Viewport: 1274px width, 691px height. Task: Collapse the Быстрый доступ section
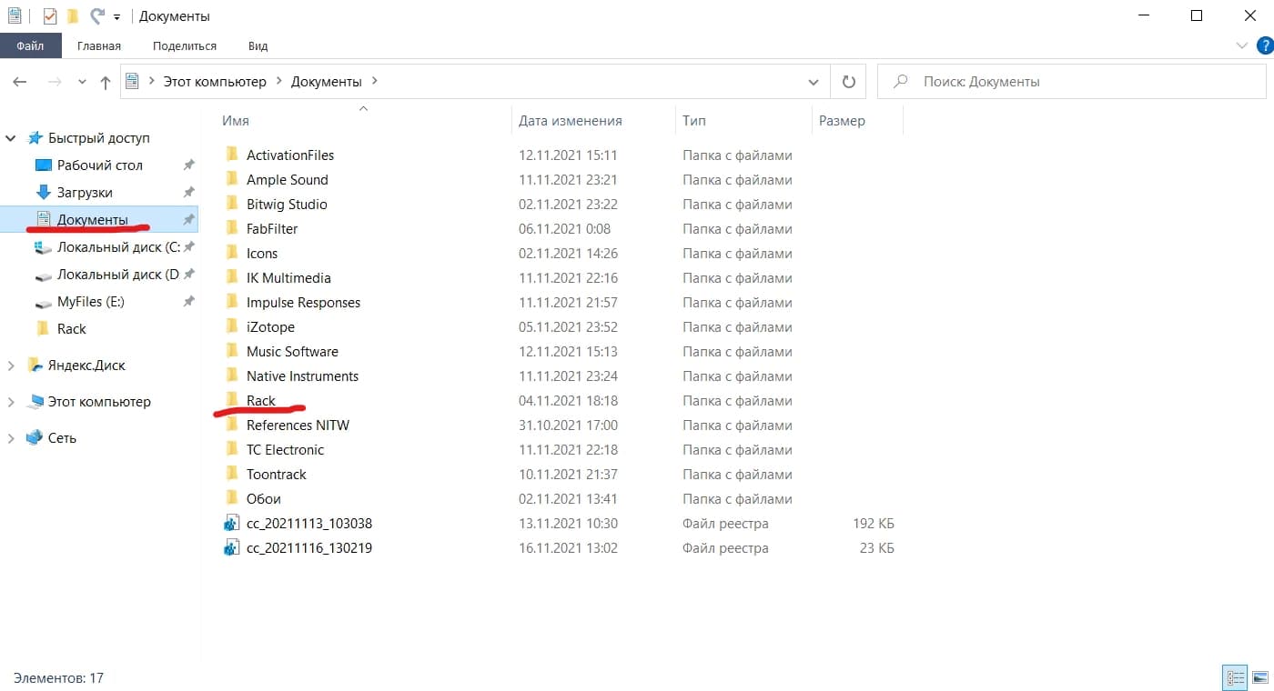click(x=11, y=138)
